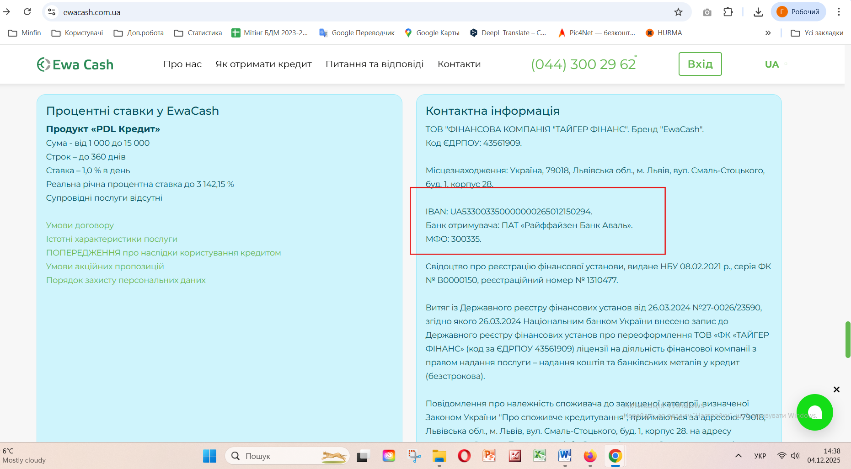This screenshot has width=851, height=469.
Task: Open the Контакти menu item
Action: point(459,64)
